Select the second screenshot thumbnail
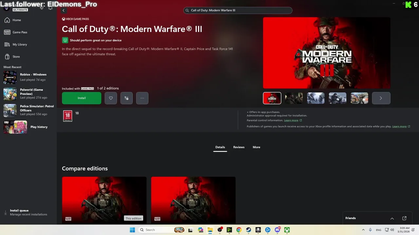 tap(294, 98)
